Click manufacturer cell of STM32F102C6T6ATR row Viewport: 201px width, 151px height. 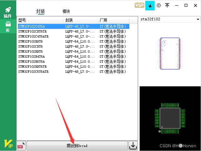pos(113,72)
